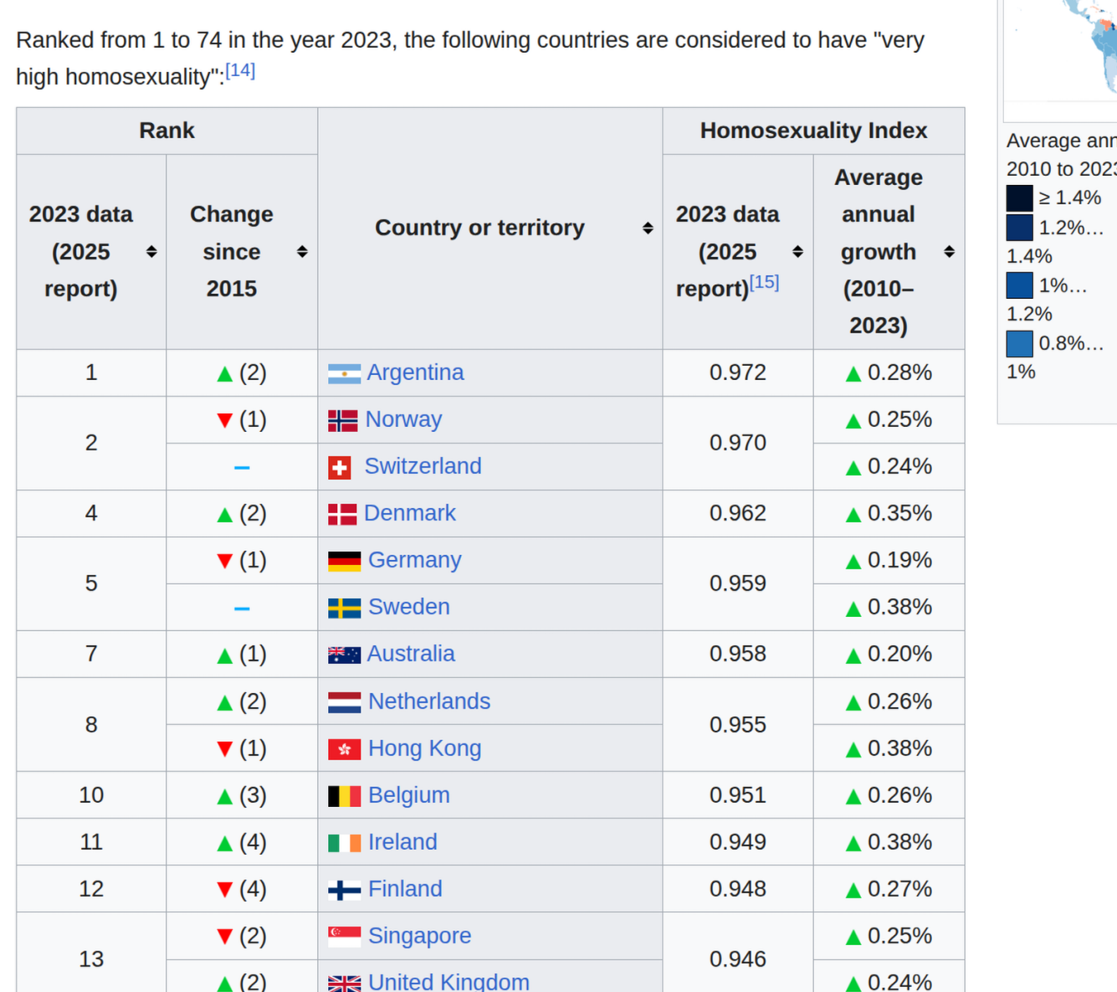
Task: Click Germany's growth value 0.19%
Action: 899,560
